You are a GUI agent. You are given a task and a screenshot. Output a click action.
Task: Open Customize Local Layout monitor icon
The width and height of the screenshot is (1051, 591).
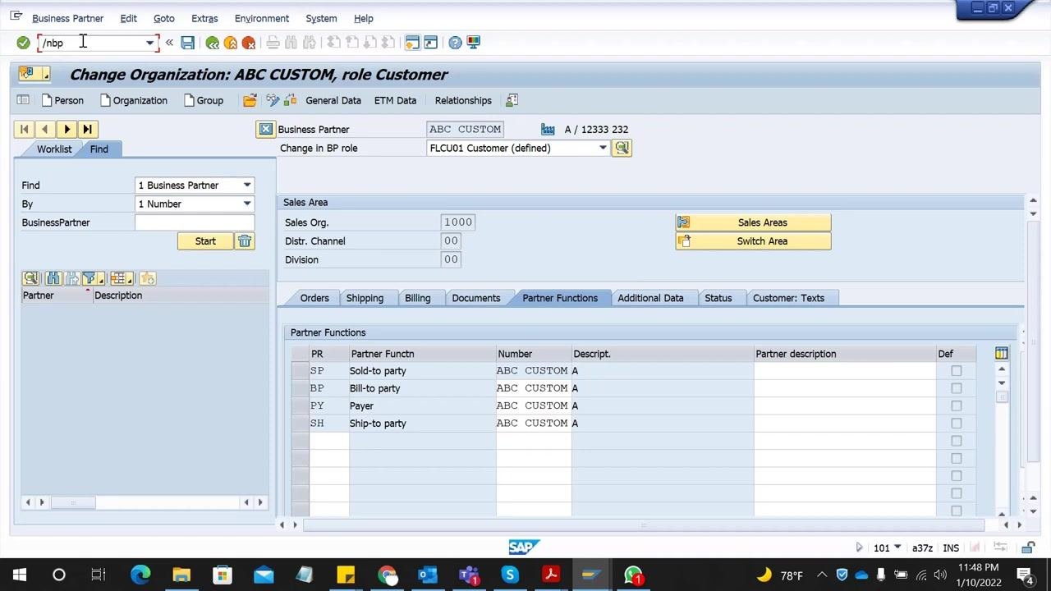click(x=474, y=43)
